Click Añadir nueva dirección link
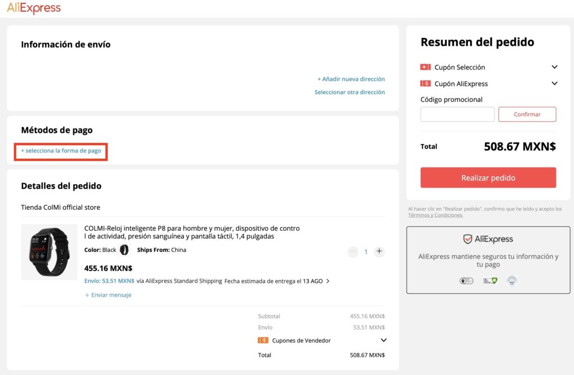This screenshot has height=375, width=574. pyautogui.click(x=351, y=79)
